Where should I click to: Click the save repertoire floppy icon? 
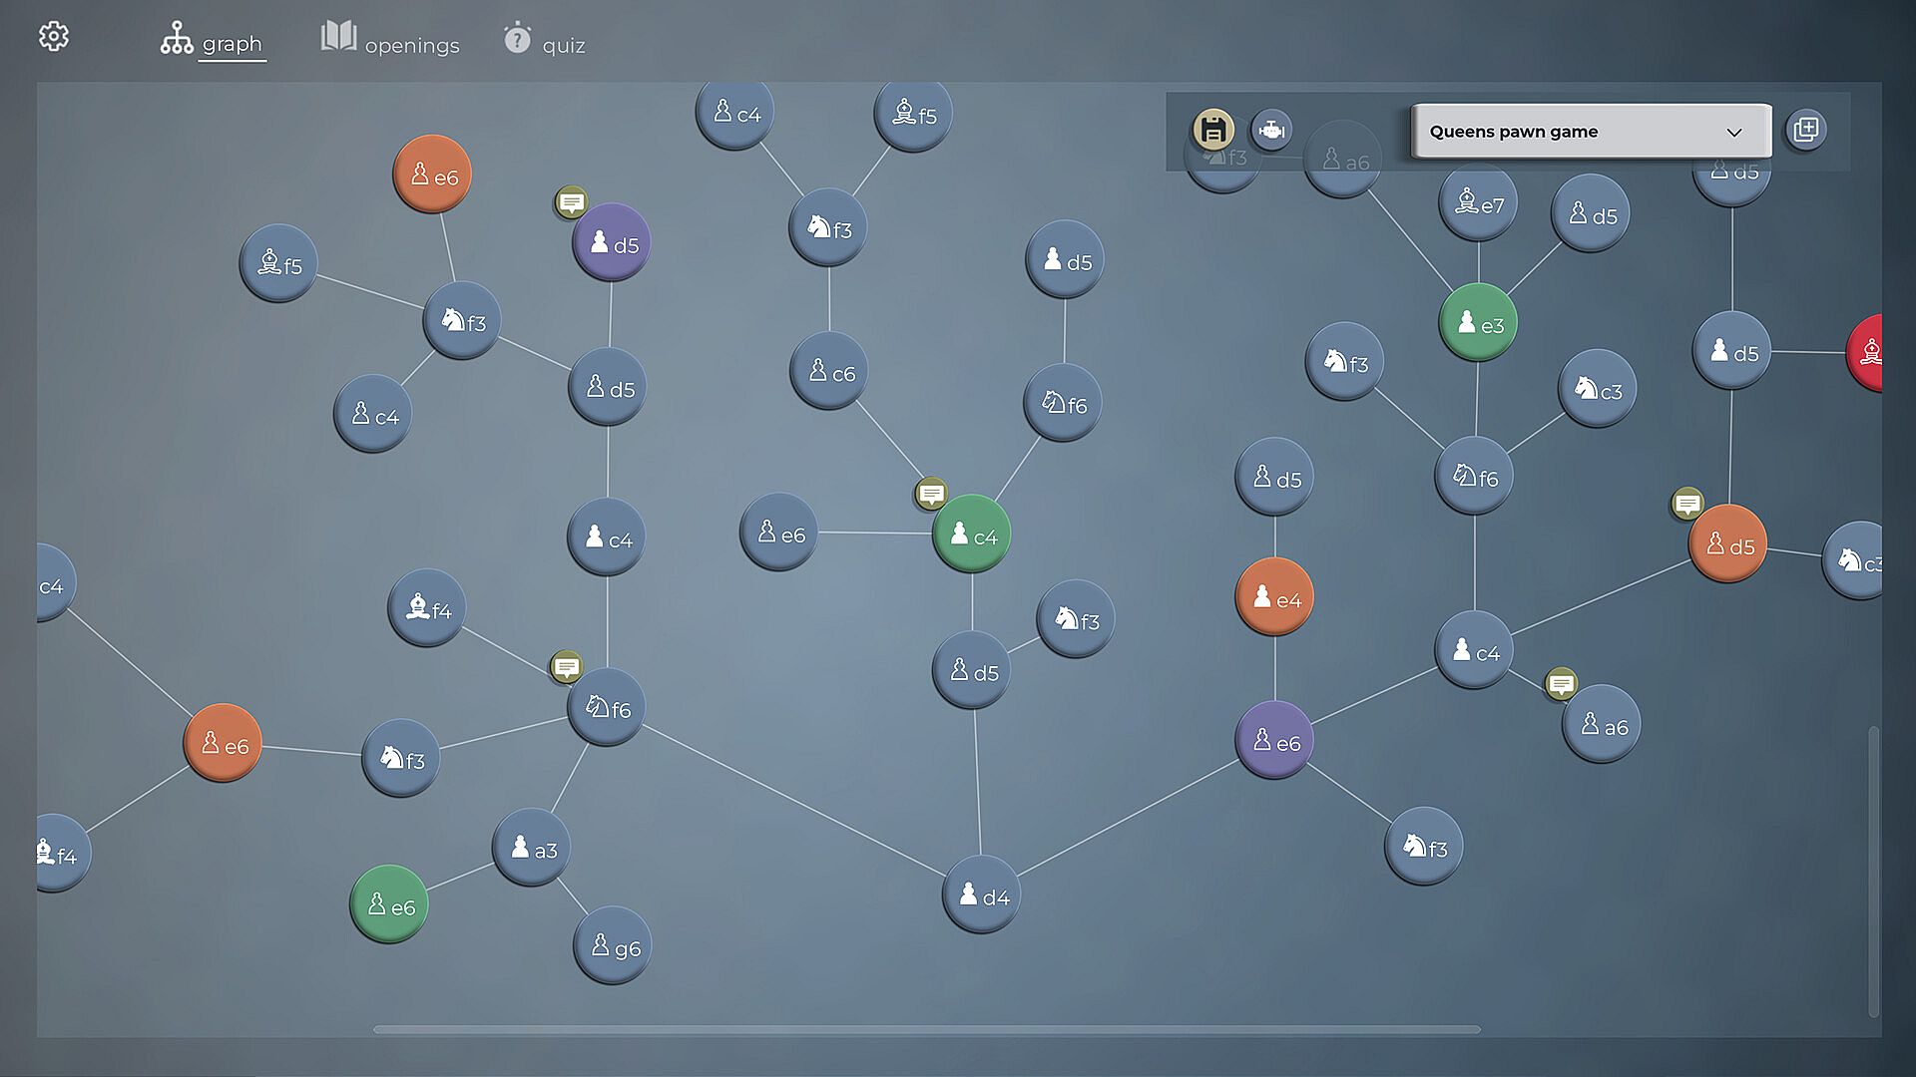point(1212,130)
